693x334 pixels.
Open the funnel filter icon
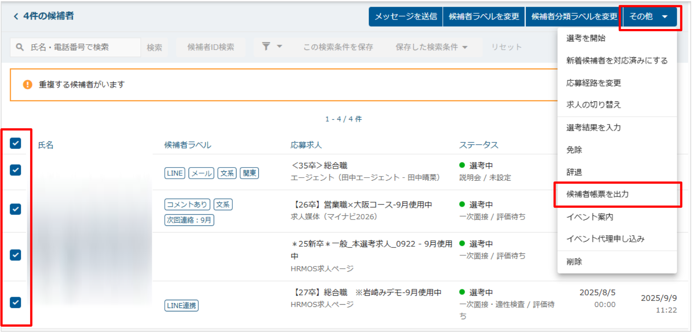click(x=266, y=46)
